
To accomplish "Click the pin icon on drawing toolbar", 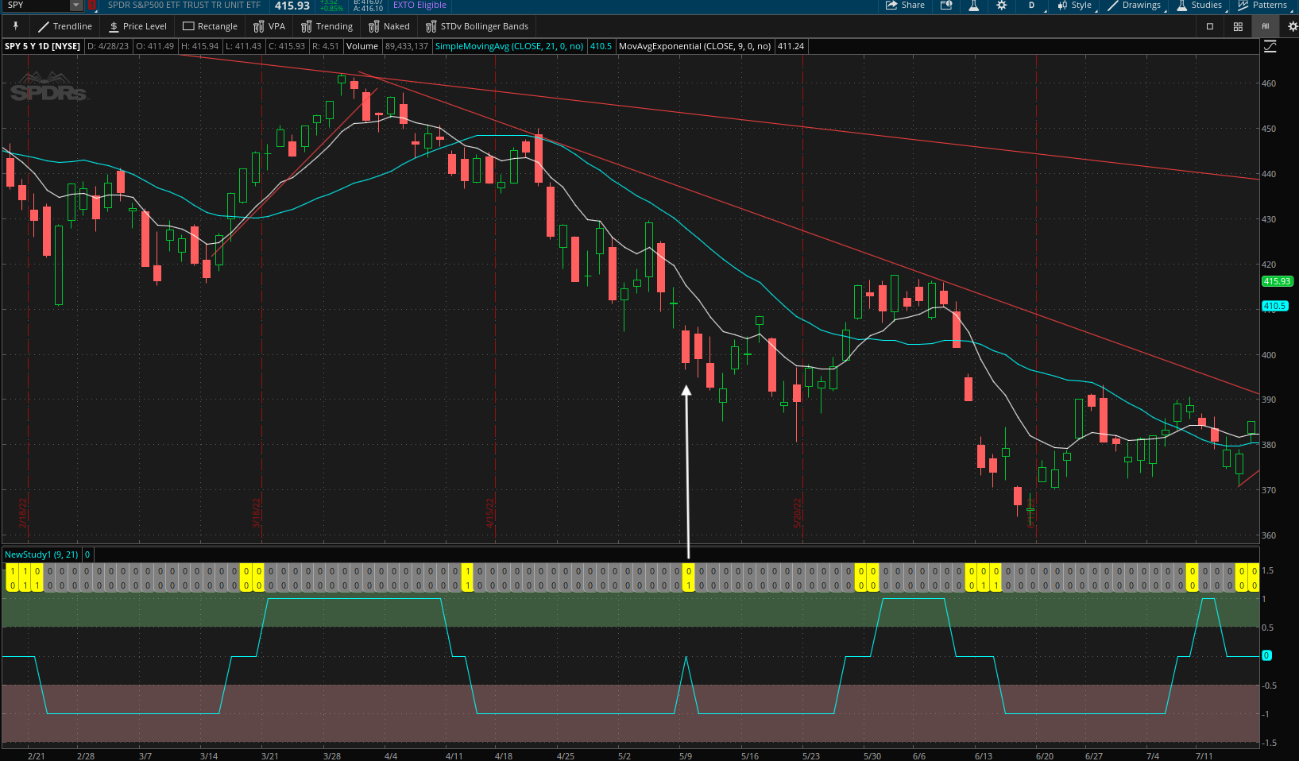I will click(x=15, y=26).
